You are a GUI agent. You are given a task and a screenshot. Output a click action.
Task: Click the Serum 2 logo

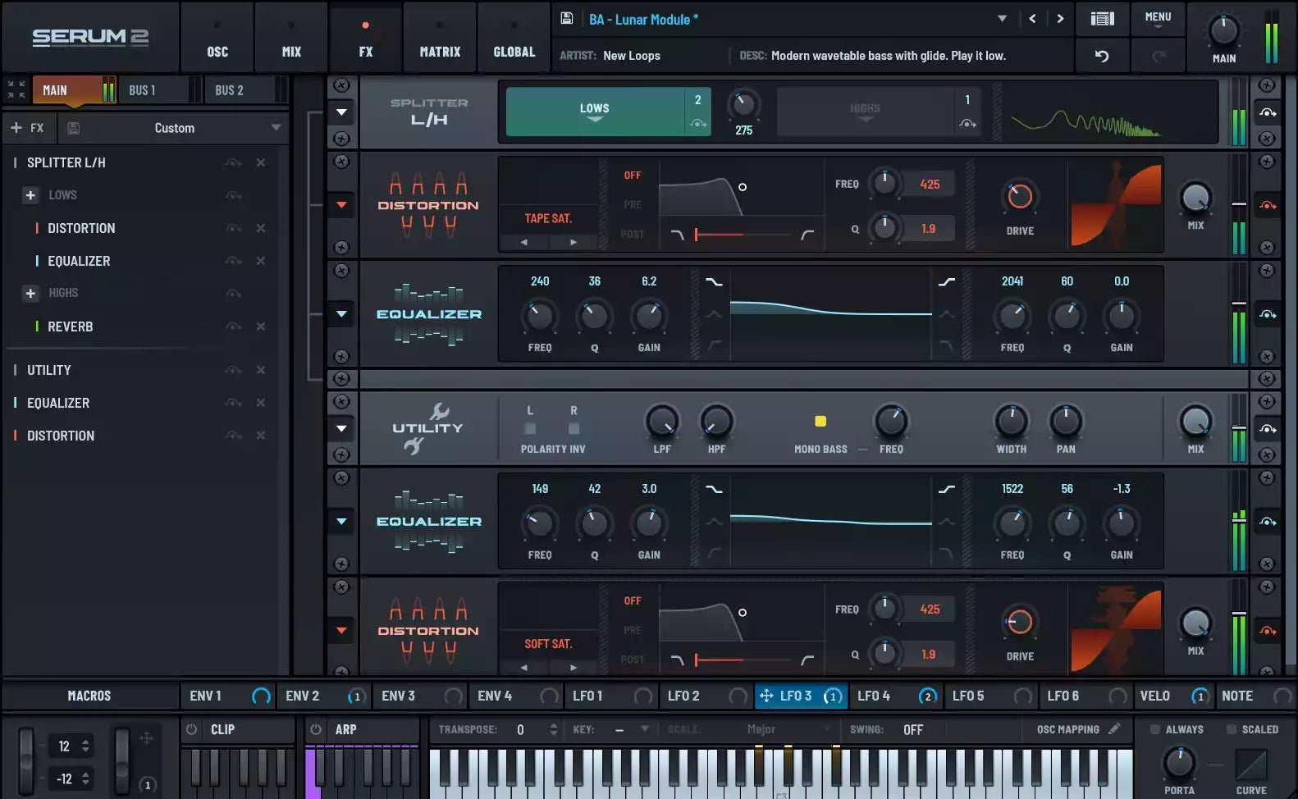click(x=90, y=37)
